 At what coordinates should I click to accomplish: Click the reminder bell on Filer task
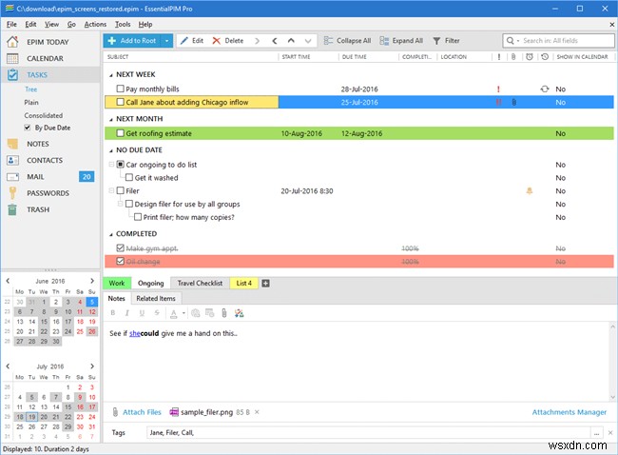(530, 191)
